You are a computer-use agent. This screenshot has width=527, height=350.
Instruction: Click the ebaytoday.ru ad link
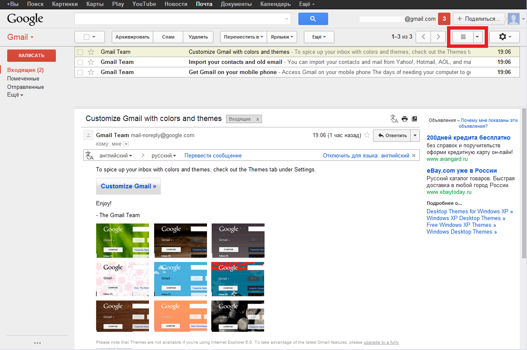click(449, 192)
